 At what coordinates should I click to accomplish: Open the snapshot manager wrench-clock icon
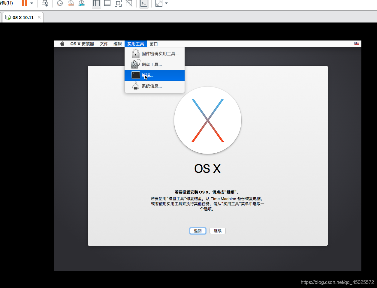(x=82, y=3)
